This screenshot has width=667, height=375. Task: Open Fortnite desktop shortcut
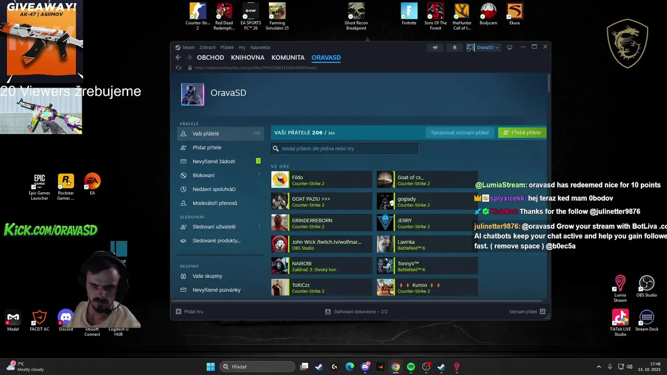[x=409, y=14]
